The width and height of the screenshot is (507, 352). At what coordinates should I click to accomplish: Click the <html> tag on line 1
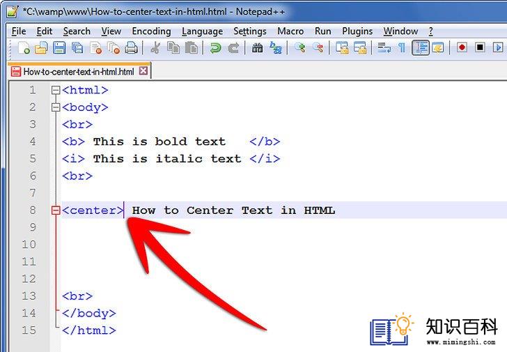(x=85, y=90)
